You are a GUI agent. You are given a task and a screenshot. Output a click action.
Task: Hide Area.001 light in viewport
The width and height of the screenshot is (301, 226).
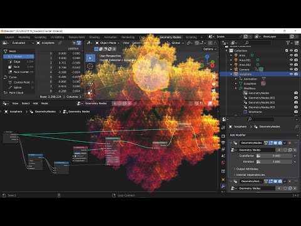tap(291, 60)
